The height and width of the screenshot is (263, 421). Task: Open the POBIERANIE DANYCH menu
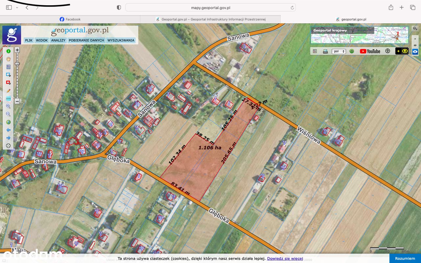[x=87, y=40]
